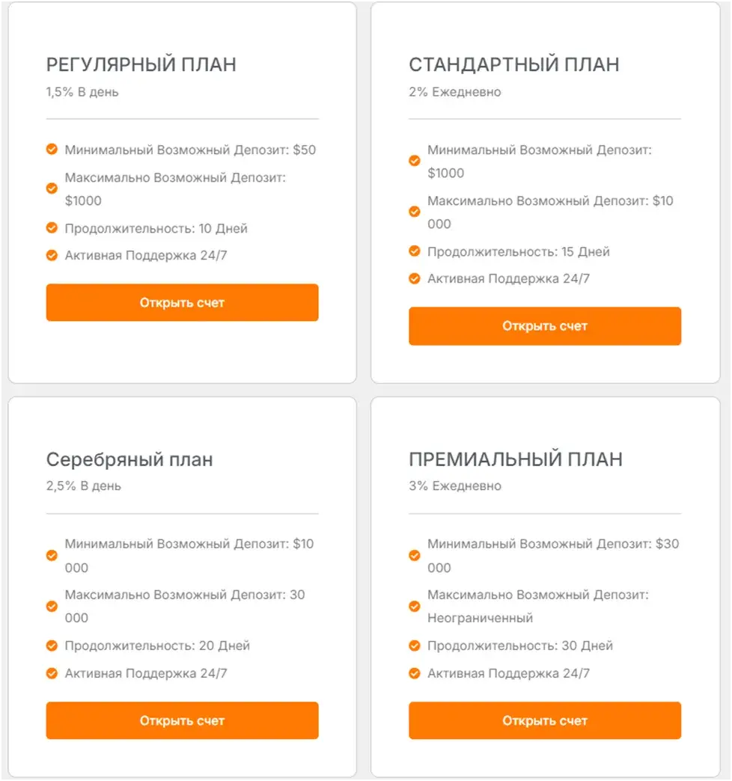Open account under the Regular plan

[183, 302]
